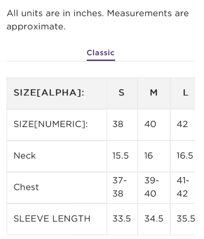Viewport: 204px width, 239px height.
Task: Click the 35.5 sleeve length cell
Action: point(185,219)
